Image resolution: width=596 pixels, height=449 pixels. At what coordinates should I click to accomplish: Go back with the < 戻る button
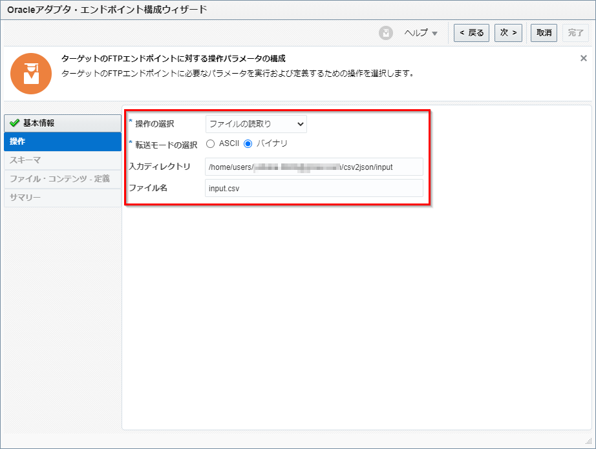point(471,33)
